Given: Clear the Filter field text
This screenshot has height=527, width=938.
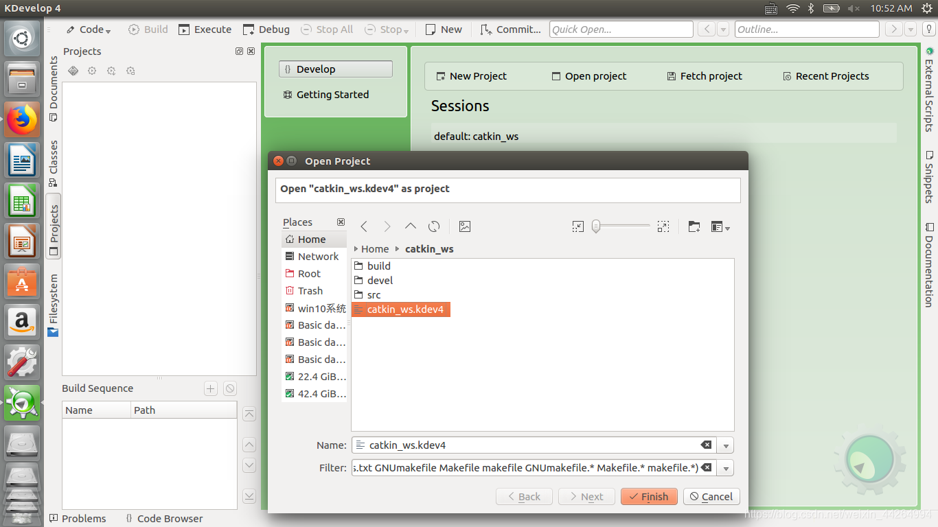Looking at the screenshot, I should click(x=706, y=468).
